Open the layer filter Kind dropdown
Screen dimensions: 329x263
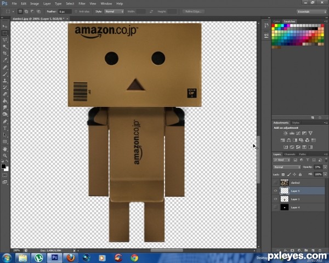pos(282,160)
